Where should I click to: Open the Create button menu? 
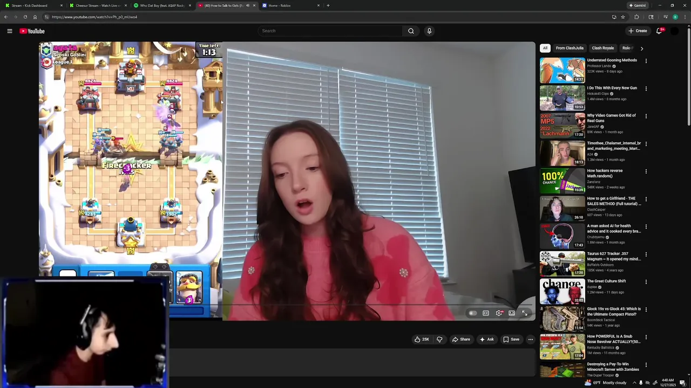pos(638,31)
